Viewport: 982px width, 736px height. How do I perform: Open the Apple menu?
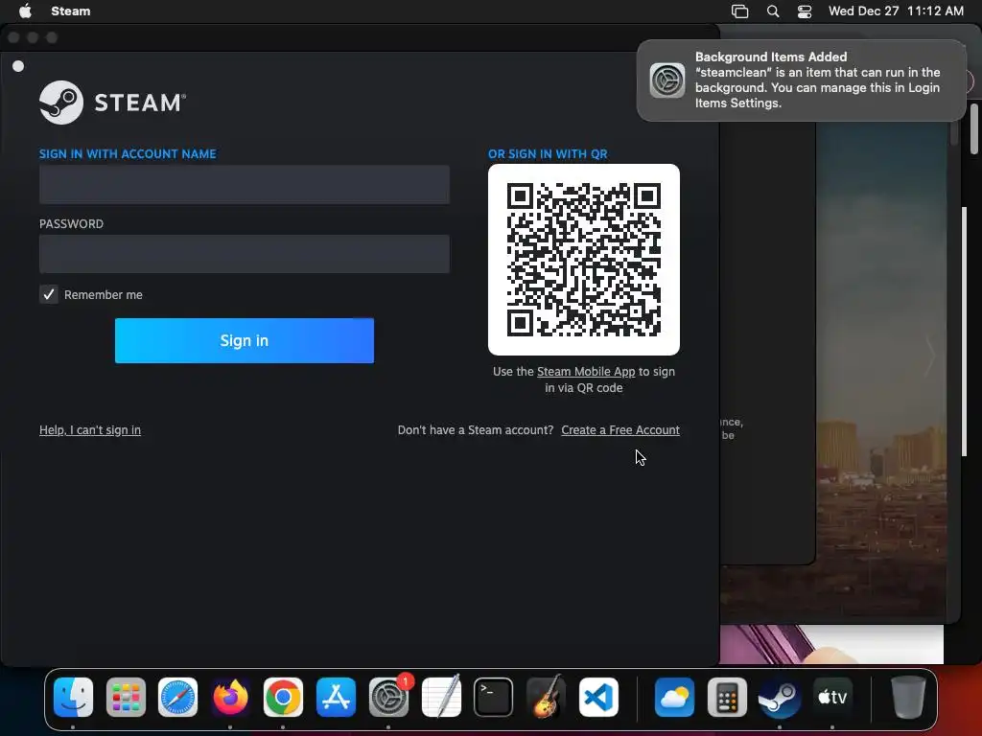tap(25, 11)
